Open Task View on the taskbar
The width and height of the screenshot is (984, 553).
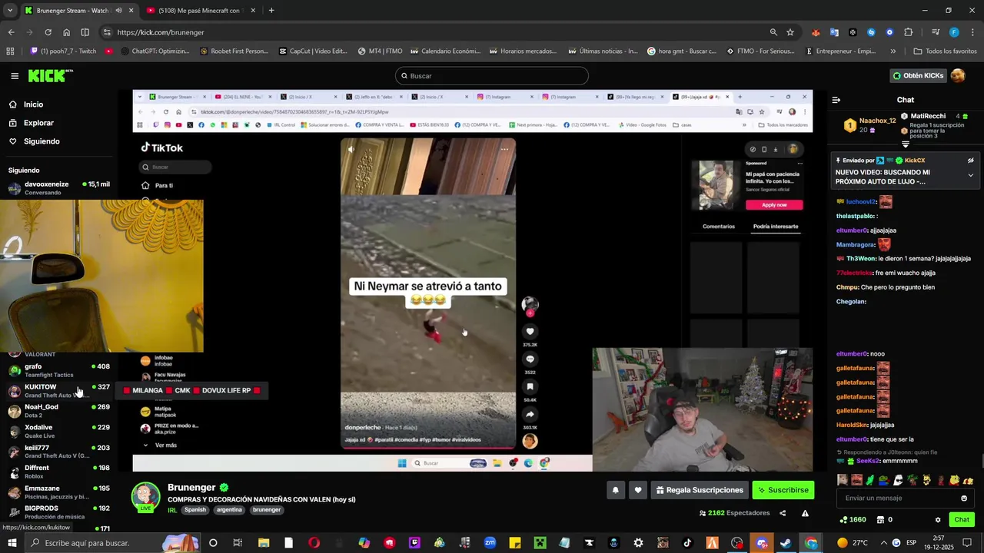[x=238, y=543]
